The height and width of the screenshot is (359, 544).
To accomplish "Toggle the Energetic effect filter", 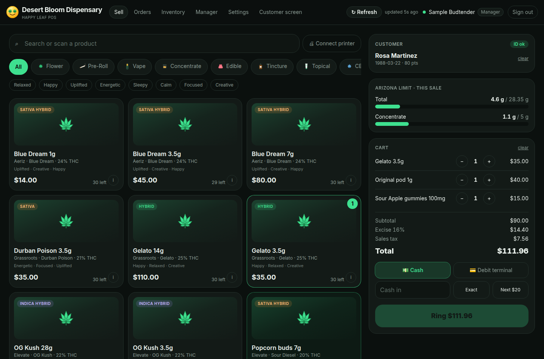I will 110,85.
